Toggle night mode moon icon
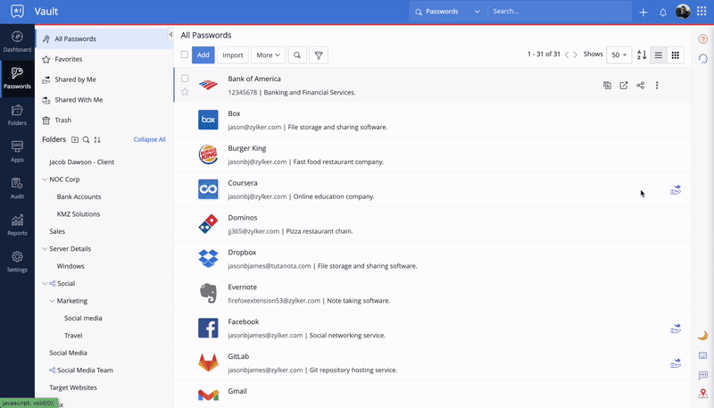Viewport: 714px width, 408px height. tap(703, 336)
